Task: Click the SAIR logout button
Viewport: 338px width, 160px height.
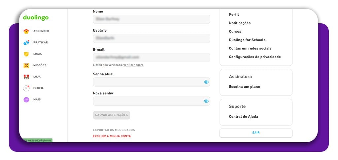Action: 256,133
